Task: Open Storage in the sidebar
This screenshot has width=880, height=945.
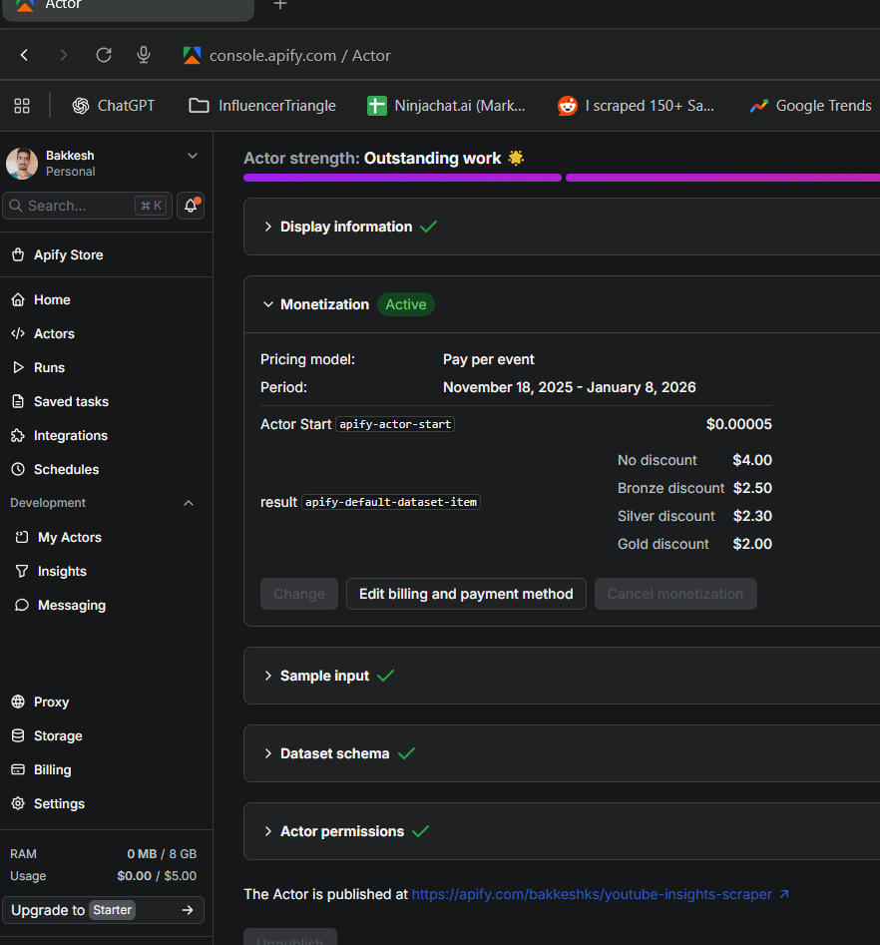Action: (47, 735)
